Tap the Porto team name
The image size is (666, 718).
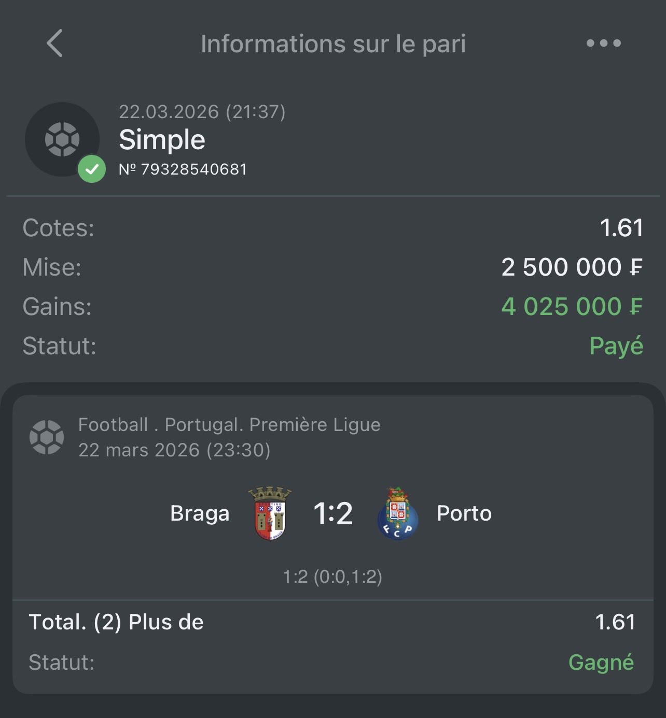point(464,513)
